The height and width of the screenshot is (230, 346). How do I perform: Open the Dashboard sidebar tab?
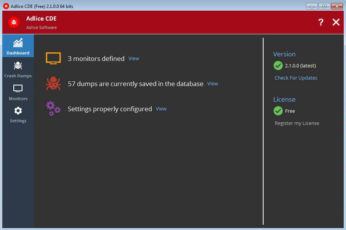point(18,46)
